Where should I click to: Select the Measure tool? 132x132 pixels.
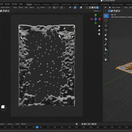coord(106,49)
